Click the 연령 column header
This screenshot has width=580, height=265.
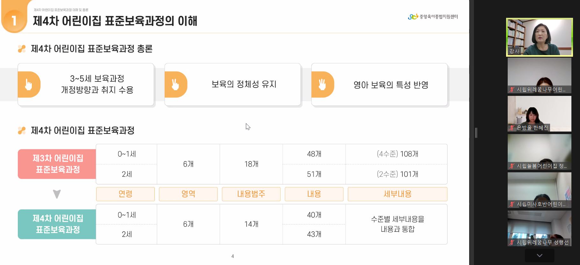[125, 194]
